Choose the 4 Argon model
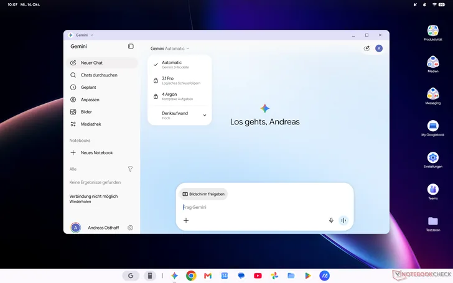This screenshot has width=453, height=283. click(179, 96)
